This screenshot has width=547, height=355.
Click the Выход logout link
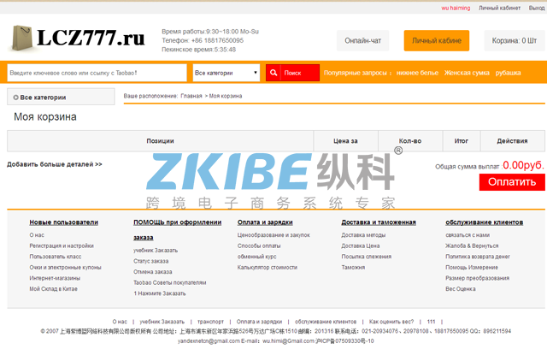pyautogui.click(x=537, y=8)
